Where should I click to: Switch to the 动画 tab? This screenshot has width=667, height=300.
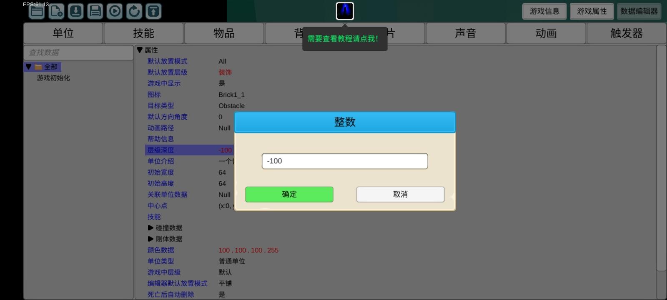pyautogui.click(x=546, y=33)
